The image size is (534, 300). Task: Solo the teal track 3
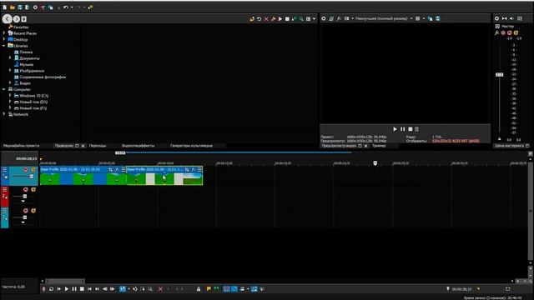tap(33, 211)
